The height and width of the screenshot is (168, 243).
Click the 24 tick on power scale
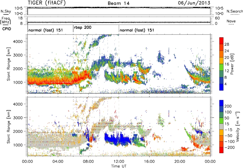click(x=227, y=51)
